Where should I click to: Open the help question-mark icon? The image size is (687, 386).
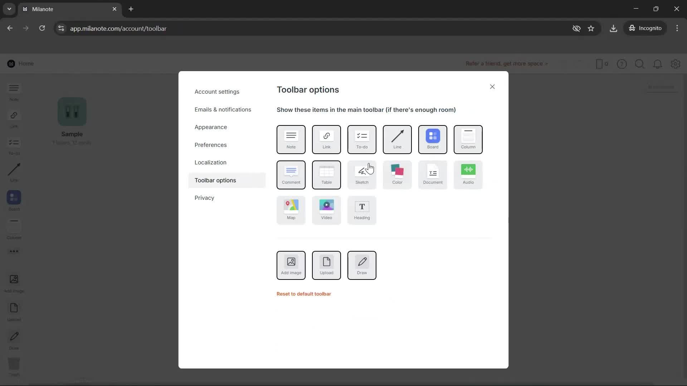[622, 64]
